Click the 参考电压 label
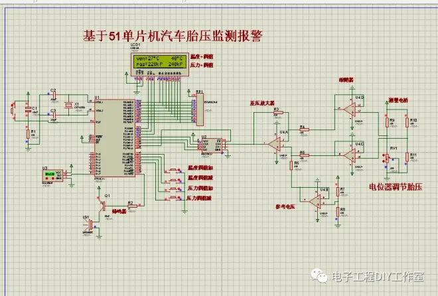 click(x=285, y=206)
